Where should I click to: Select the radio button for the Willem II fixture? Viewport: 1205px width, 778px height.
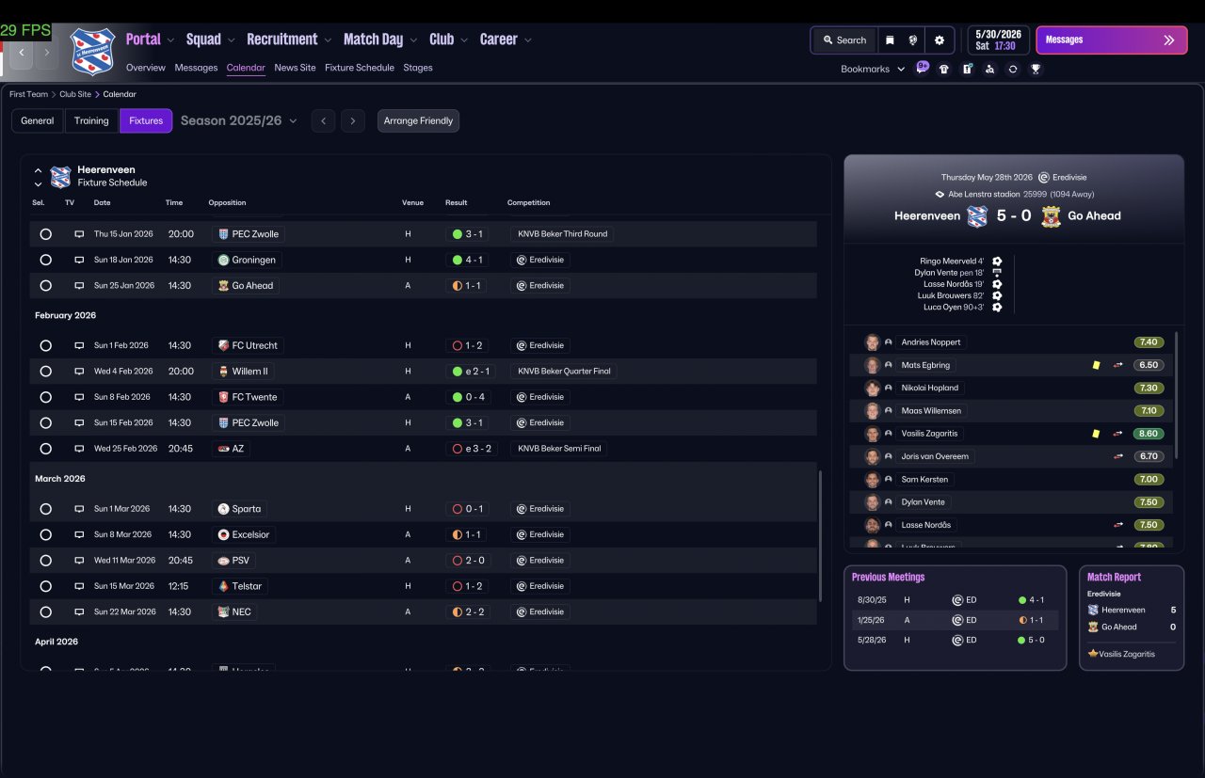(x=45, y=372)
